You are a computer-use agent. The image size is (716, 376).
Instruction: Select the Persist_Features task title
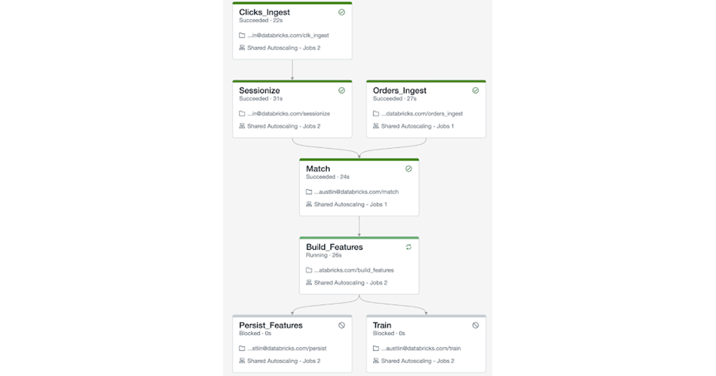[271, 325]
